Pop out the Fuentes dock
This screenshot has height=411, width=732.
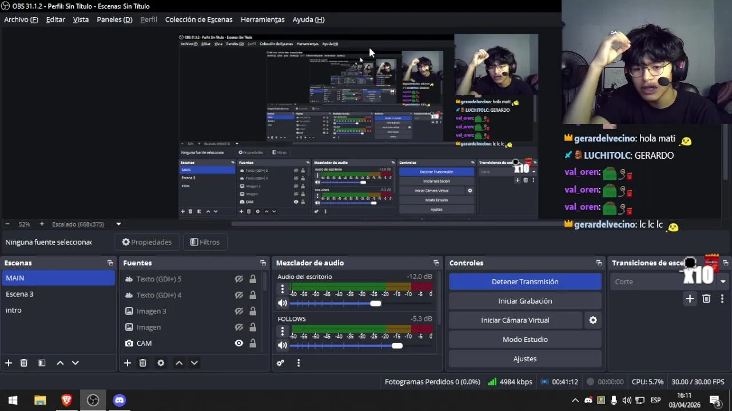click(x=263, y=263)
